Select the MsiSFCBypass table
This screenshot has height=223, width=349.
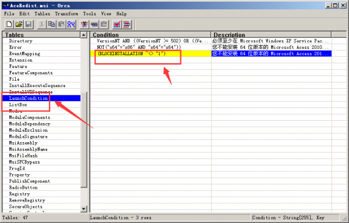(x=24, y=162)
